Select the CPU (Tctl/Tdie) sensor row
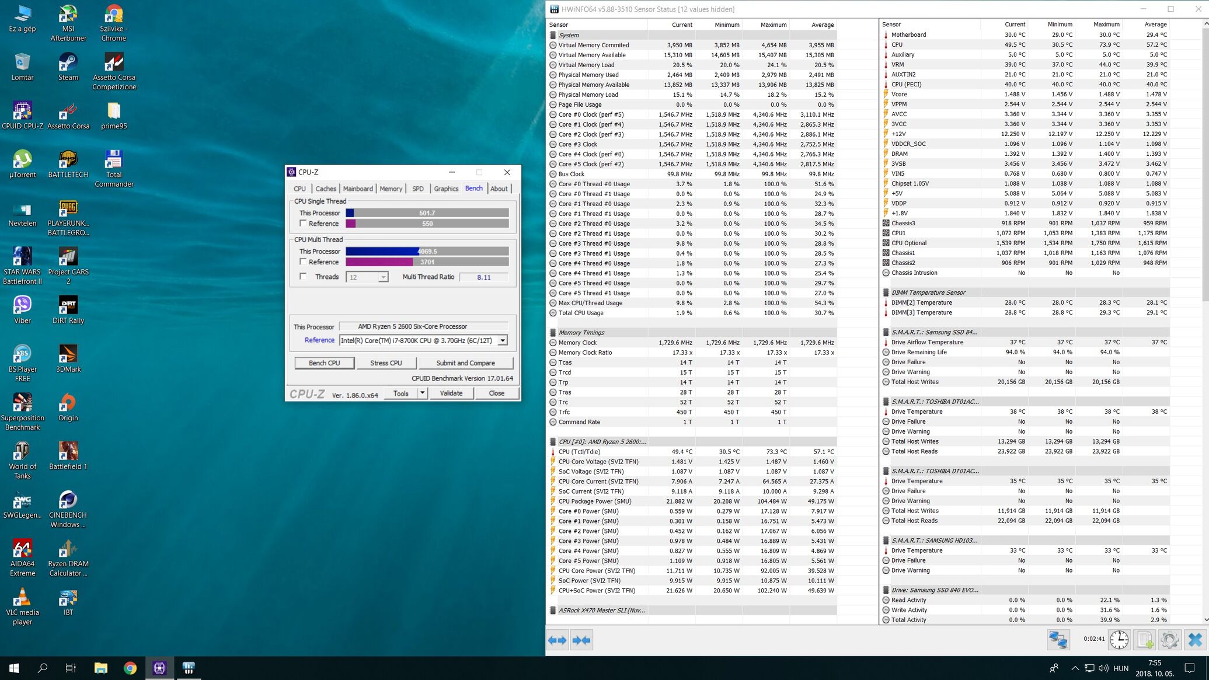 pyautogui.click(x=692, y=452)
